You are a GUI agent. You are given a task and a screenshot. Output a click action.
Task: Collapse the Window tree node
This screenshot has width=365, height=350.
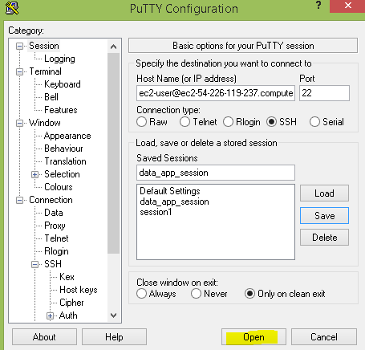click(x=19, y=123)
